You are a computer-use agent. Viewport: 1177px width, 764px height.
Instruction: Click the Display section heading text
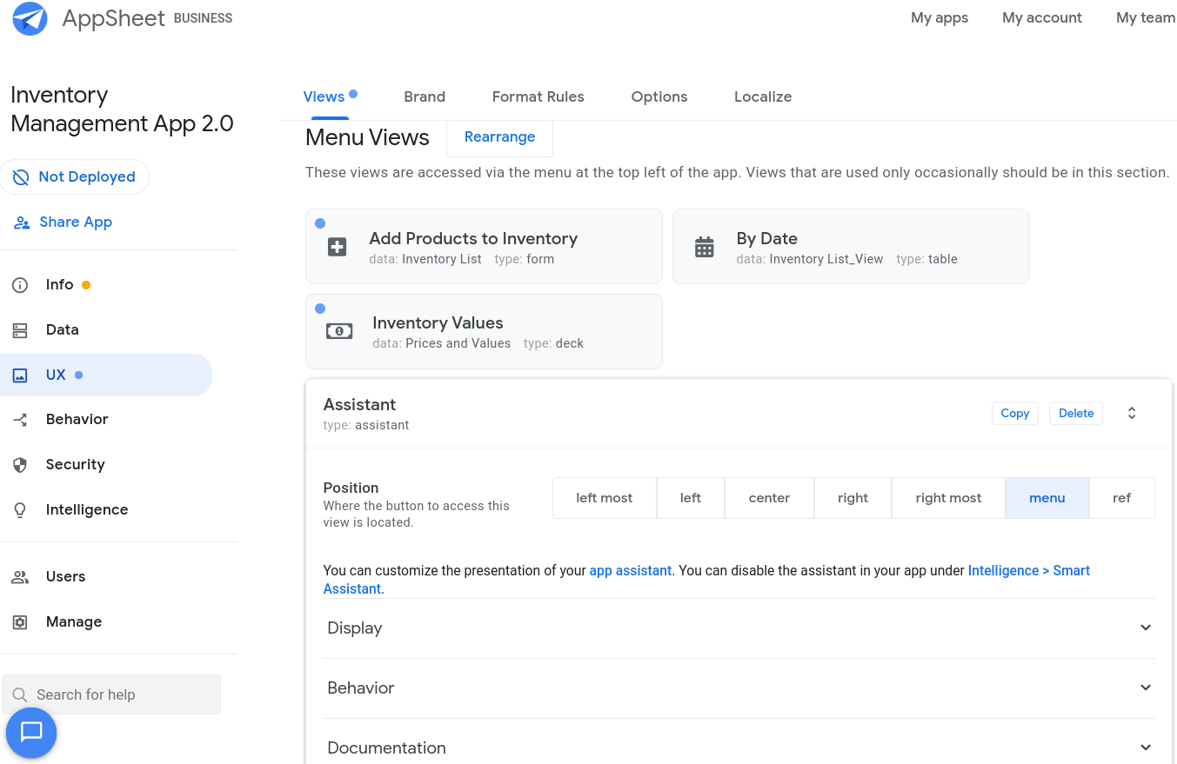point(355,628)
